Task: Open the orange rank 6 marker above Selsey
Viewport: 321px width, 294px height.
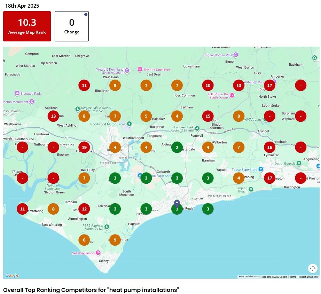Action: pos(84,240)
